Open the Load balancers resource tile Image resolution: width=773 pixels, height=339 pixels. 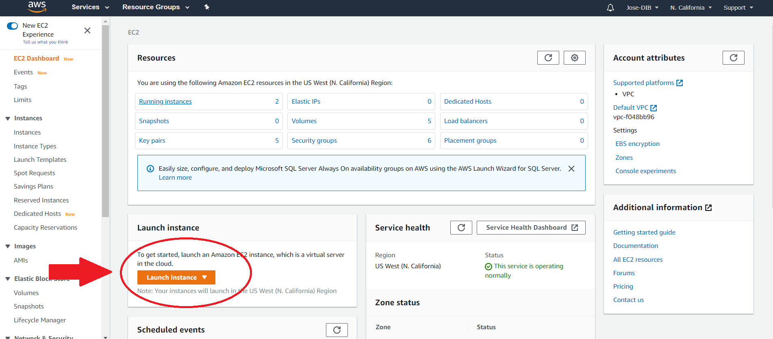(514, 121)
